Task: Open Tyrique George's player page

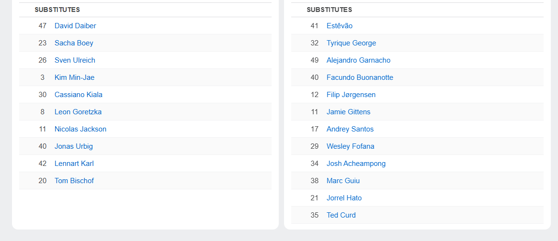Action: tap(351, 43)
